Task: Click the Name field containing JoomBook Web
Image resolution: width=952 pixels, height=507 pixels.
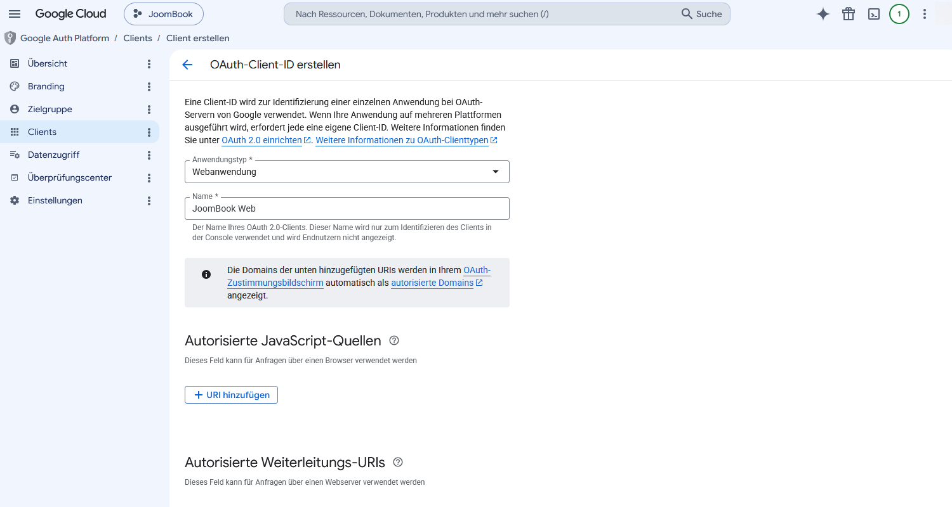Action: pos(347,209)
